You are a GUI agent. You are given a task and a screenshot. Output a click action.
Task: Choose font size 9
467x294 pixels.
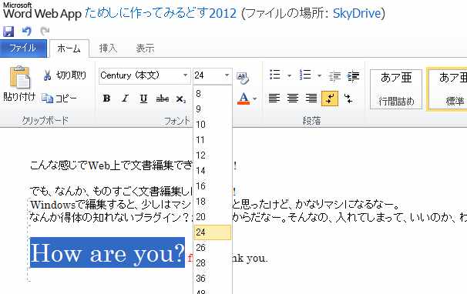[213, 109]
